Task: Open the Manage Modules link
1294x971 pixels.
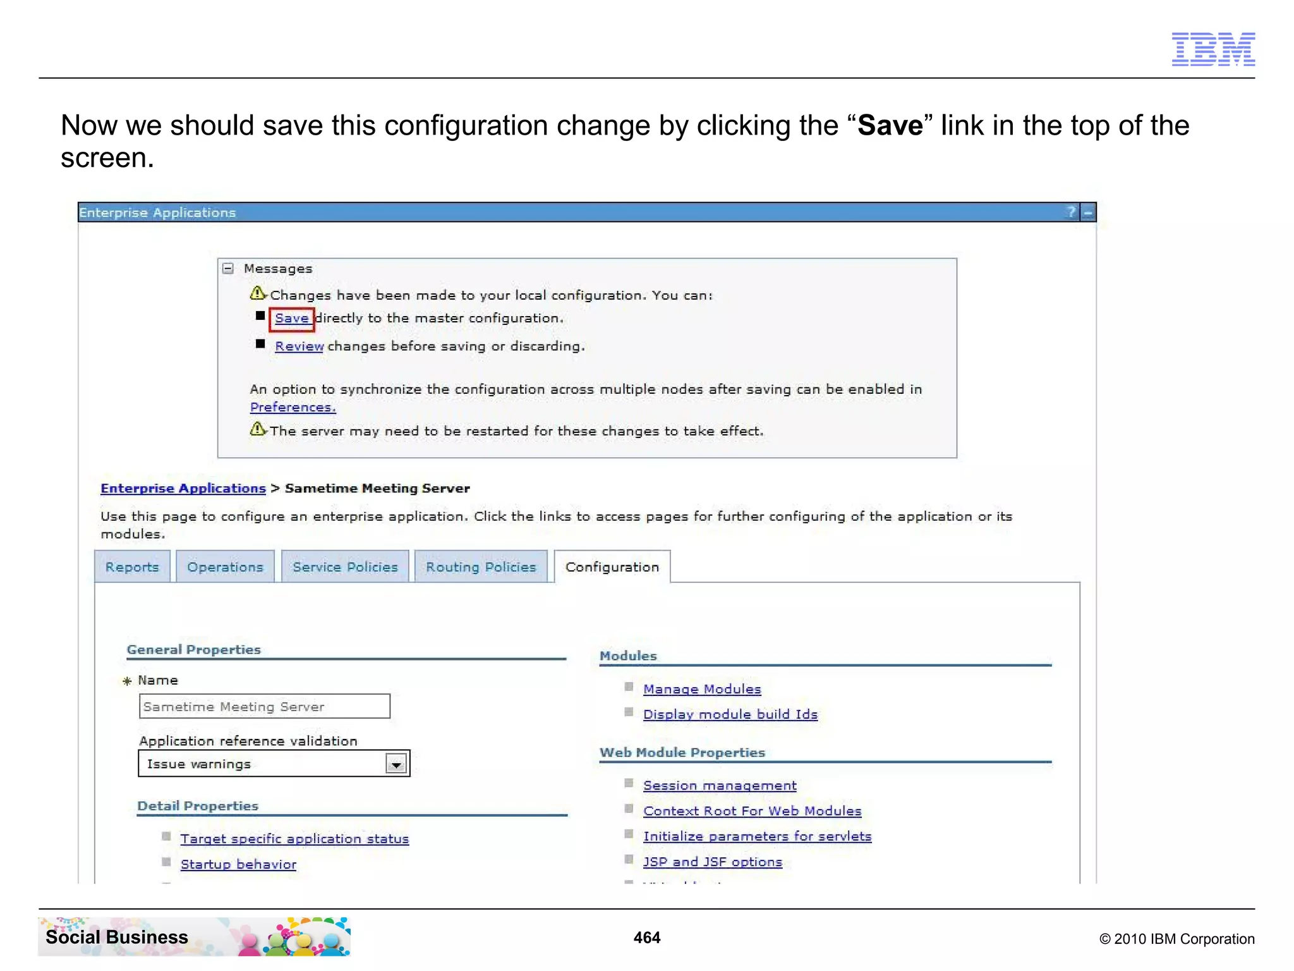Action: coord(702,689)
